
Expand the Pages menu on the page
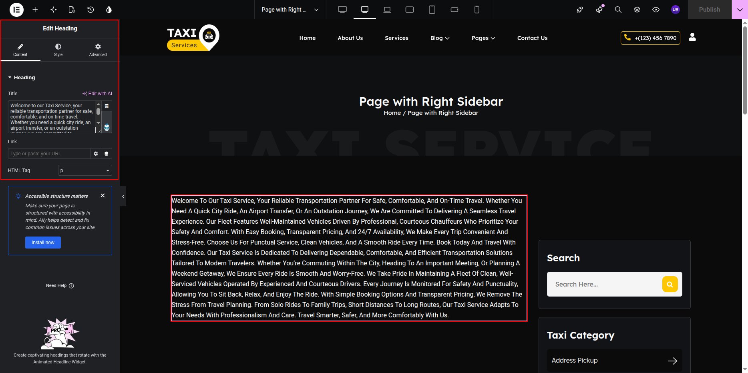point(483,38)
